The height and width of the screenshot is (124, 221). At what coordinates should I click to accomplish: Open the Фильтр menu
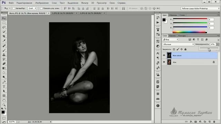point(85,3)
